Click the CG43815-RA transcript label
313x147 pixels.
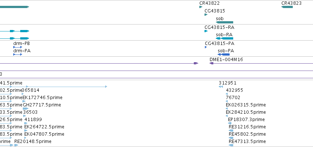click(219, 27)
